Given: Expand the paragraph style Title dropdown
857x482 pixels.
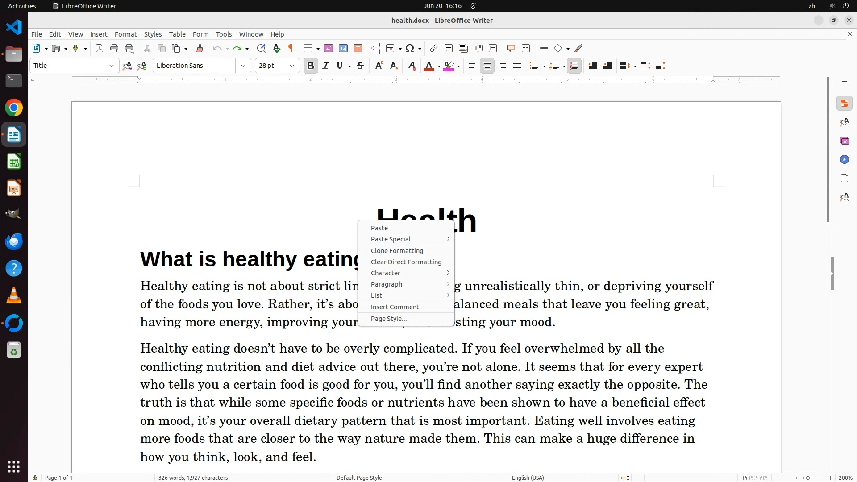Looking at the screenshot, I should coord(111,66).
